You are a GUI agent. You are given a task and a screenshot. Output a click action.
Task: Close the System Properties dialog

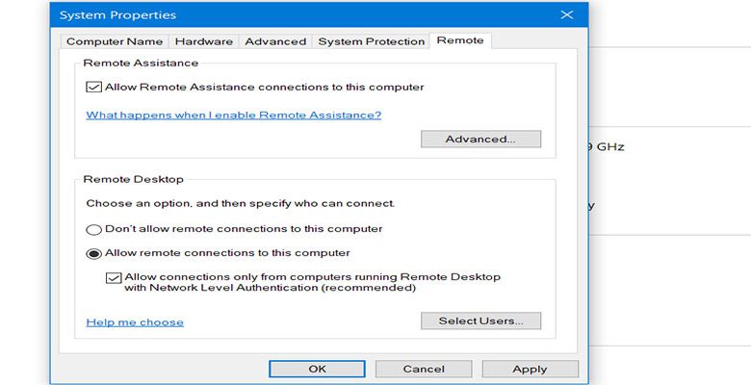click(567, 14)
